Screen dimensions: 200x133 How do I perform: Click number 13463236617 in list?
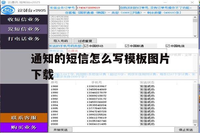pos(59,33)
